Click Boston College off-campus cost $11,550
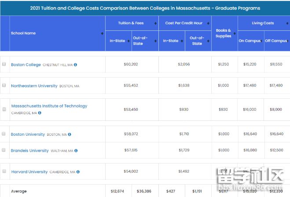 pyautogui.click(x=276, y=64)
